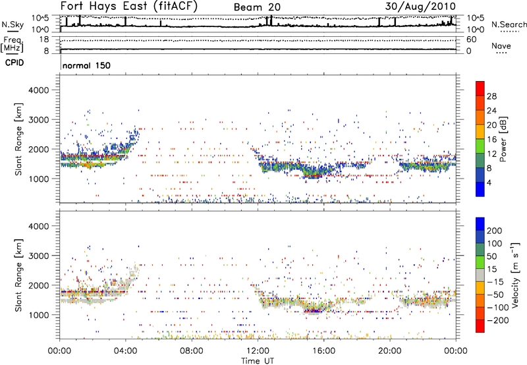Screen dimensions: 527x365
Task: Click the 'Freq. [MHz]' axis label
Action: click(13, 45)
